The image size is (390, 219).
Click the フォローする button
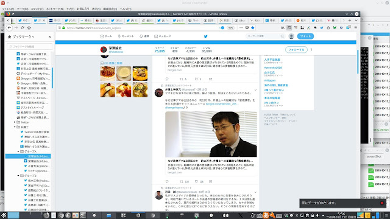click(x=296, y=50)
